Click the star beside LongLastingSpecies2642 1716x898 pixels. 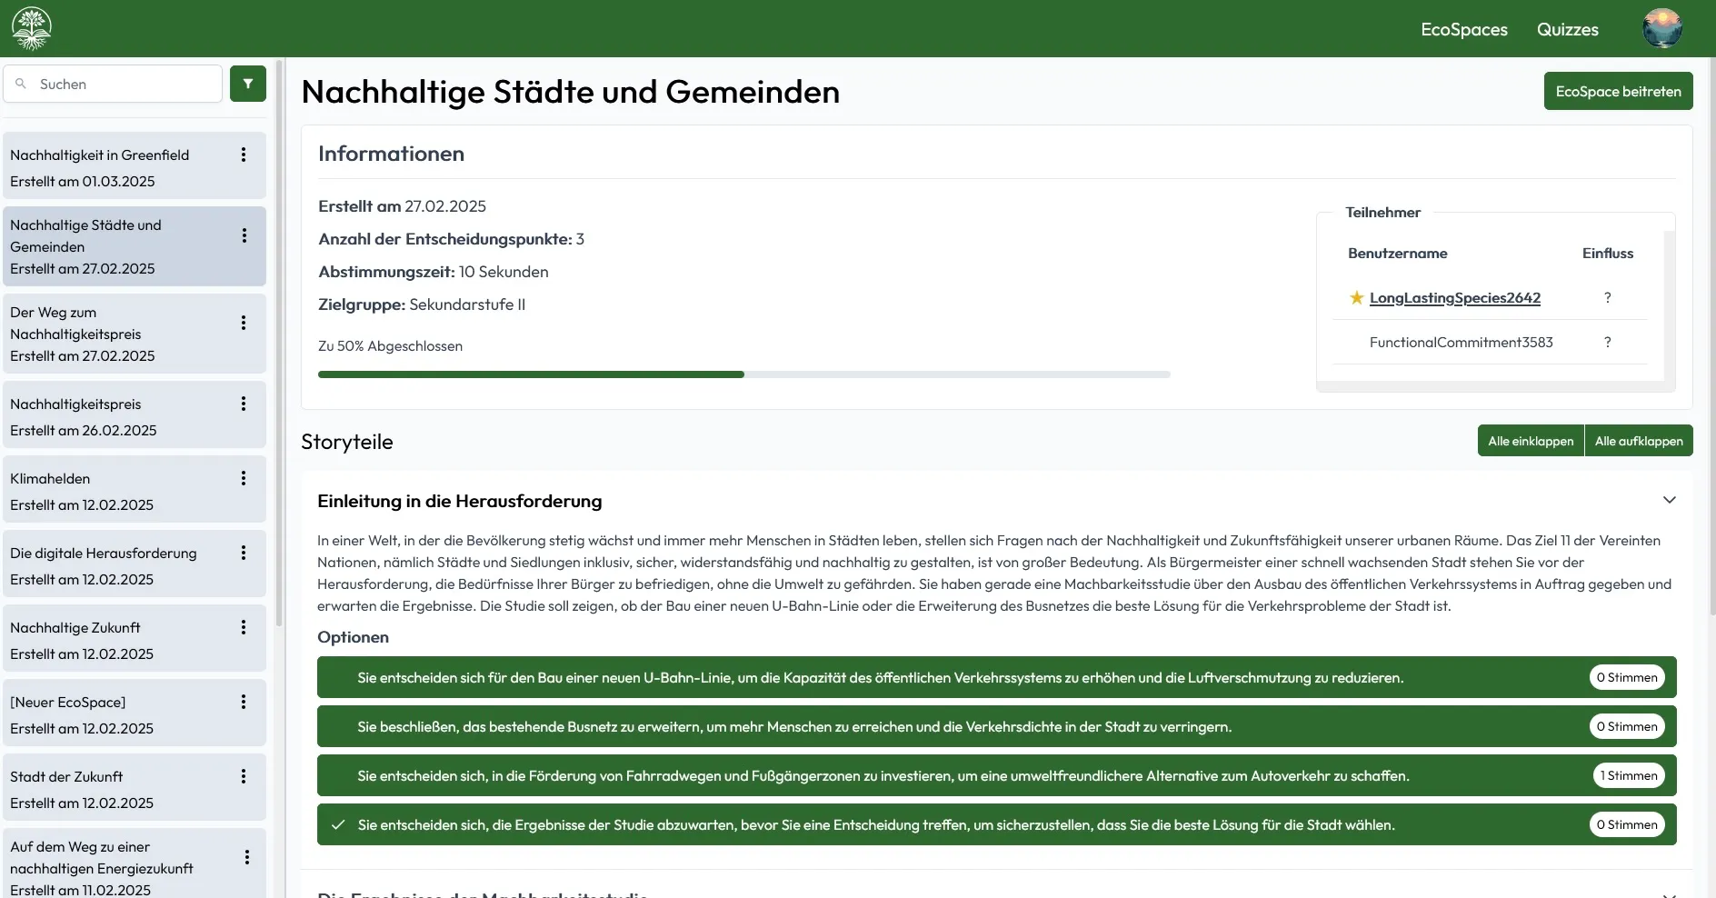pyautogui.click(x=1355, y=298)
